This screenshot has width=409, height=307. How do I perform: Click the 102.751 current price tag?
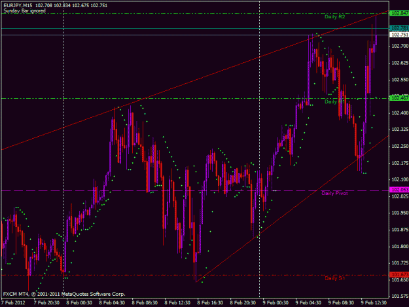[x=399, y=35]
